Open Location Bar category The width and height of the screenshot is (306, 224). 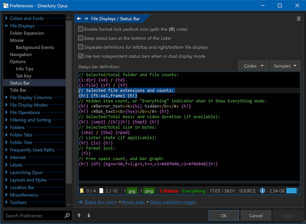tap(22, 187)
